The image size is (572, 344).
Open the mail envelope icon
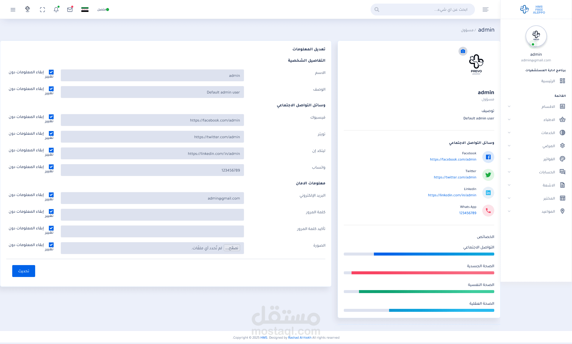tap(70, 10)
